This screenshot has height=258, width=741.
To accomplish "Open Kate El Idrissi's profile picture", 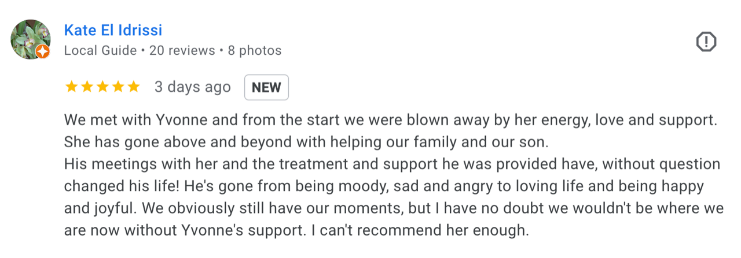I will [30, 39].
